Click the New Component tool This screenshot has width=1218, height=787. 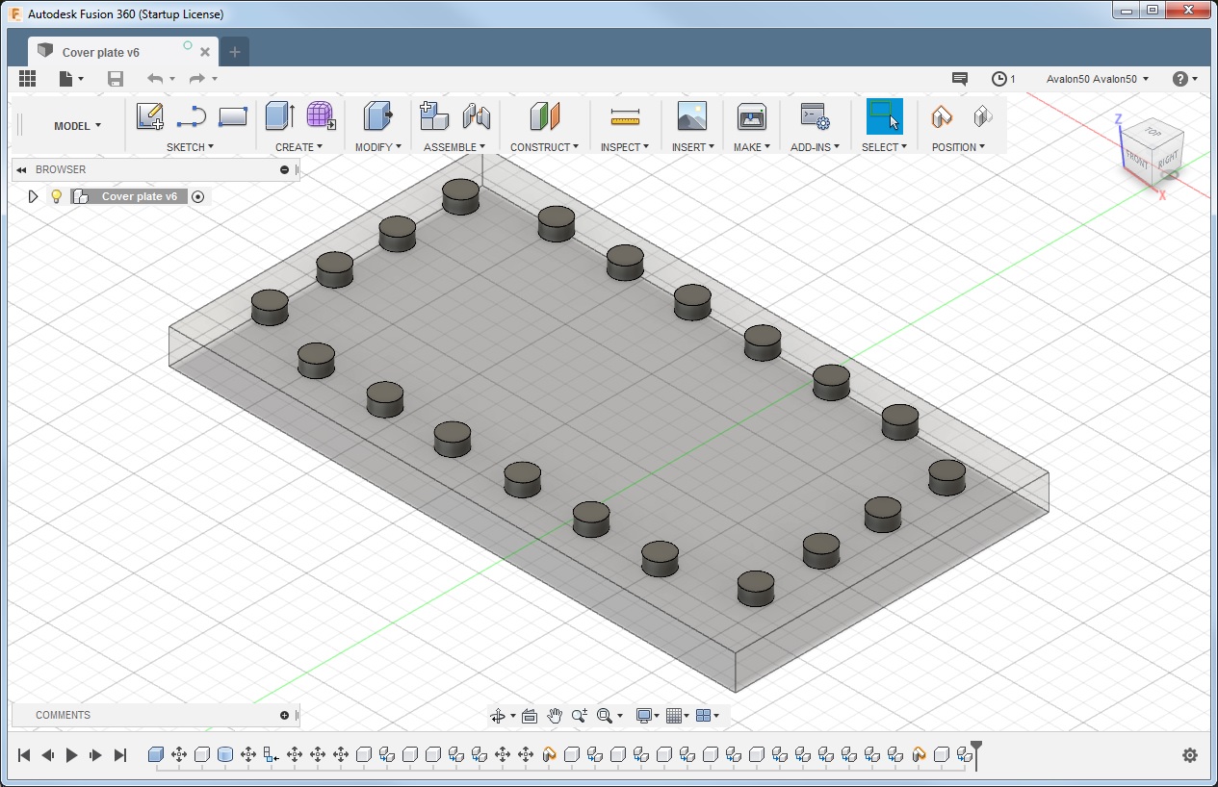[434, 116]
